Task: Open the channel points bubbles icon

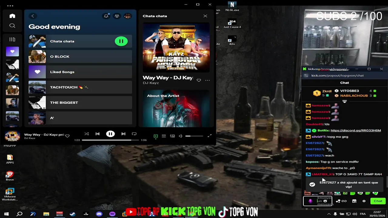Action: pos(338,201)
